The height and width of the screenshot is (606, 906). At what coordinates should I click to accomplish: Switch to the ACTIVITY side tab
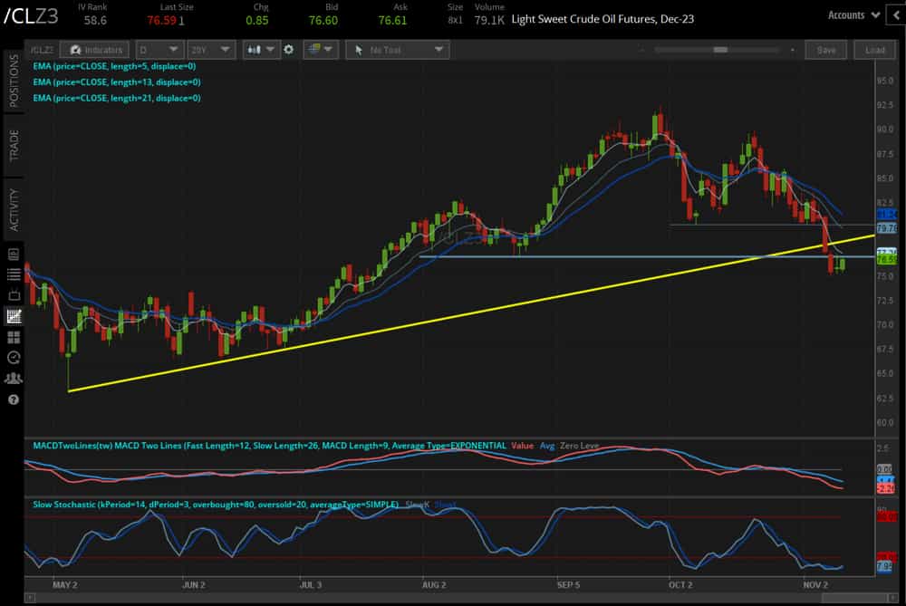click(x=14, y=209)
